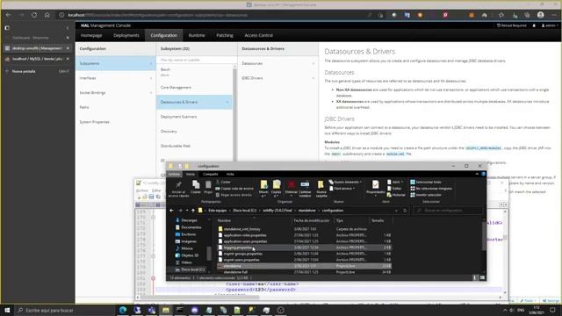Switch to the localhost MySQL tienda tab
562x316 pixels.
click(x=37, y=59)
